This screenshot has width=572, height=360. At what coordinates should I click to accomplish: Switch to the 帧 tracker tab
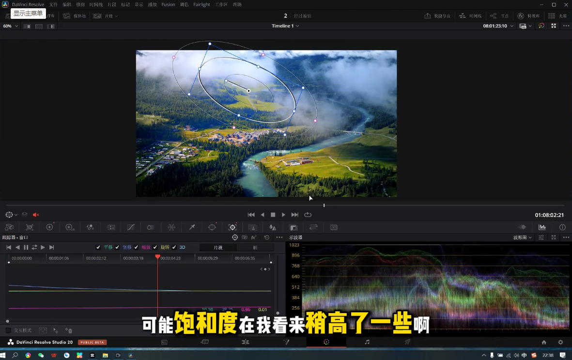pos(256,247)
